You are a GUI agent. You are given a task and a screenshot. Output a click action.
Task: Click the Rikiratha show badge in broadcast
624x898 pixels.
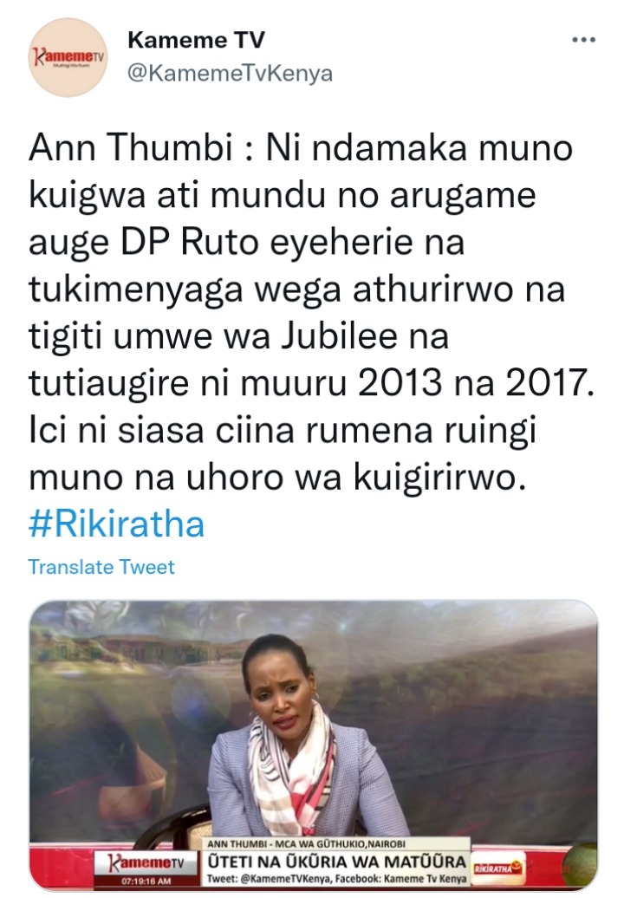click(x=497, y=869)
